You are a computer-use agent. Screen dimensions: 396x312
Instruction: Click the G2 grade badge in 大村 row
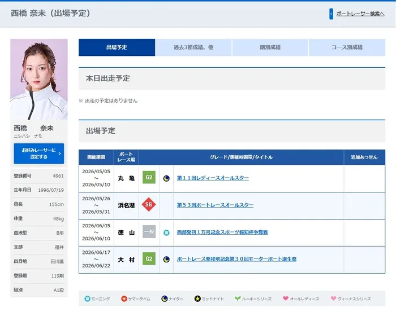149,258
